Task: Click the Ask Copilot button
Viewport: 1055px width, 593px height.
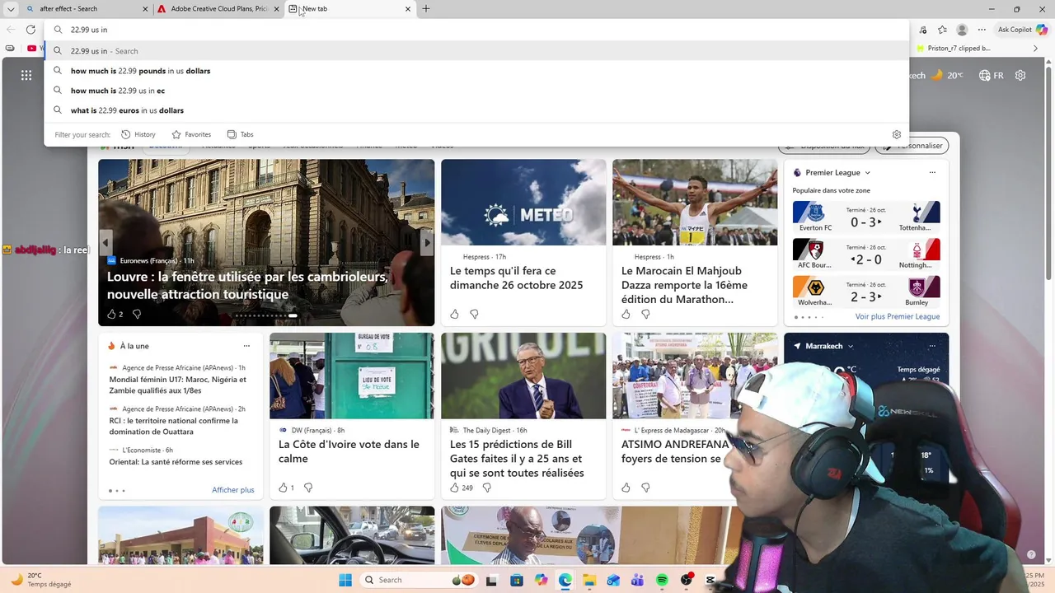Action: pos(1020,30)
